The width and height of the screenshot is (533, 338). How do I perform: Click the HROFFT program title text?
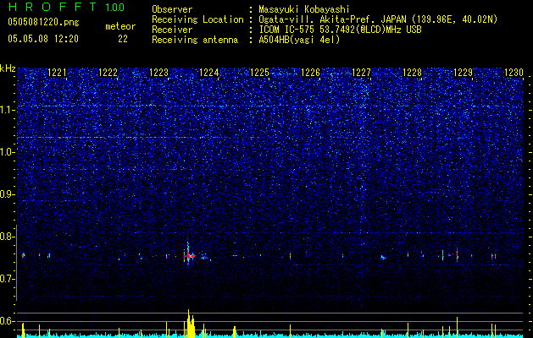point(53,7)
